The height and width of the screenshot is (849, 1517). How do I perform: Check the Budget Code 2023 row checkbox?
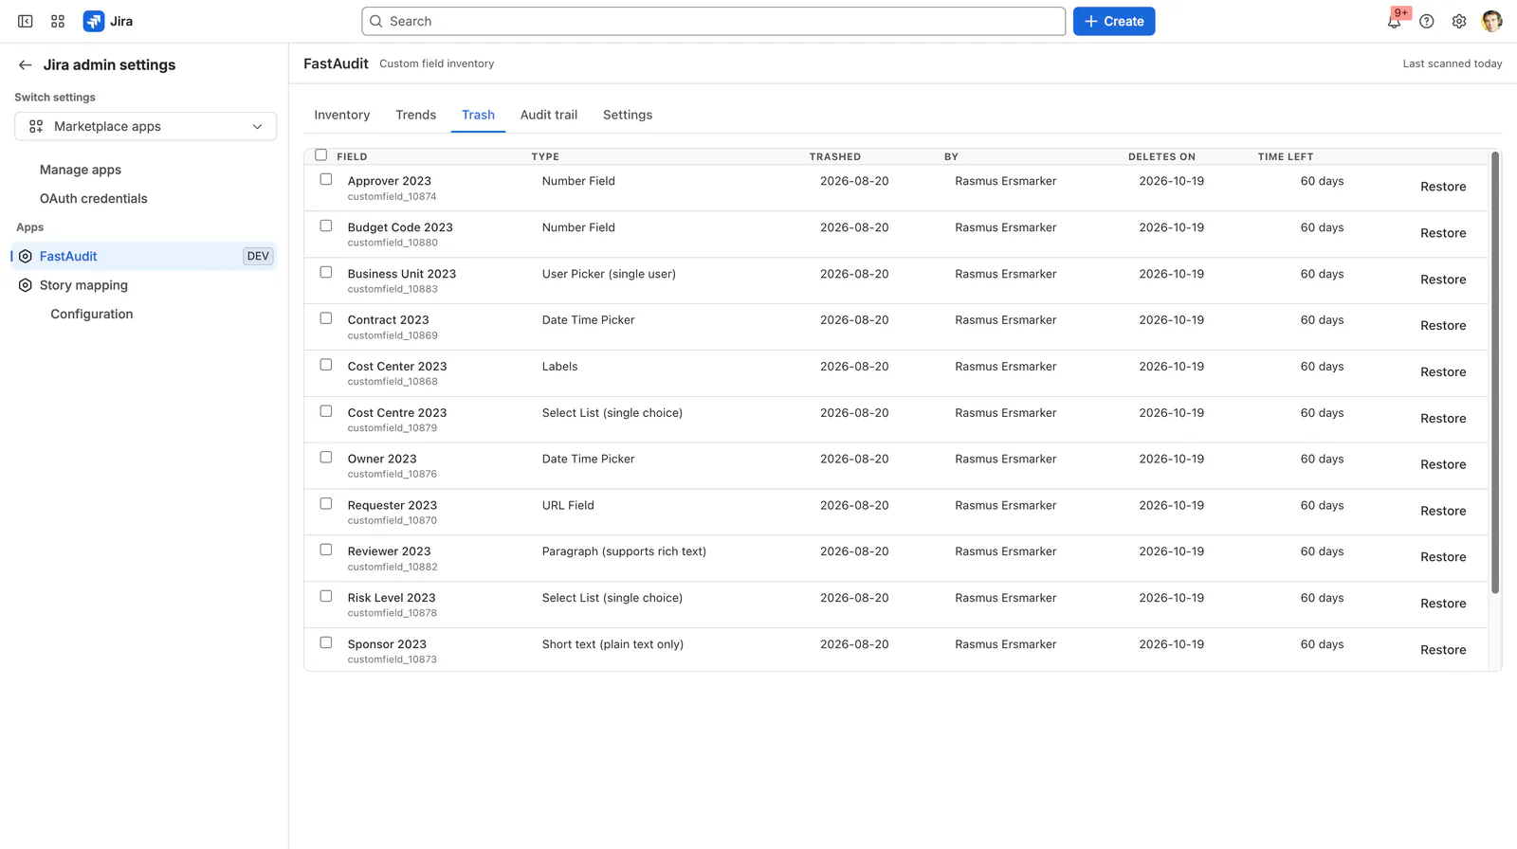326,226
